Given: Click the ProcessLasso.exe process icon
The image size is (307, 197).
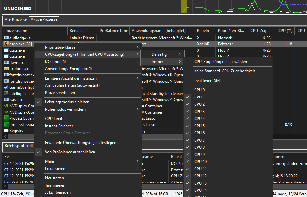Looking at the screenshot, I should point(6,125).
